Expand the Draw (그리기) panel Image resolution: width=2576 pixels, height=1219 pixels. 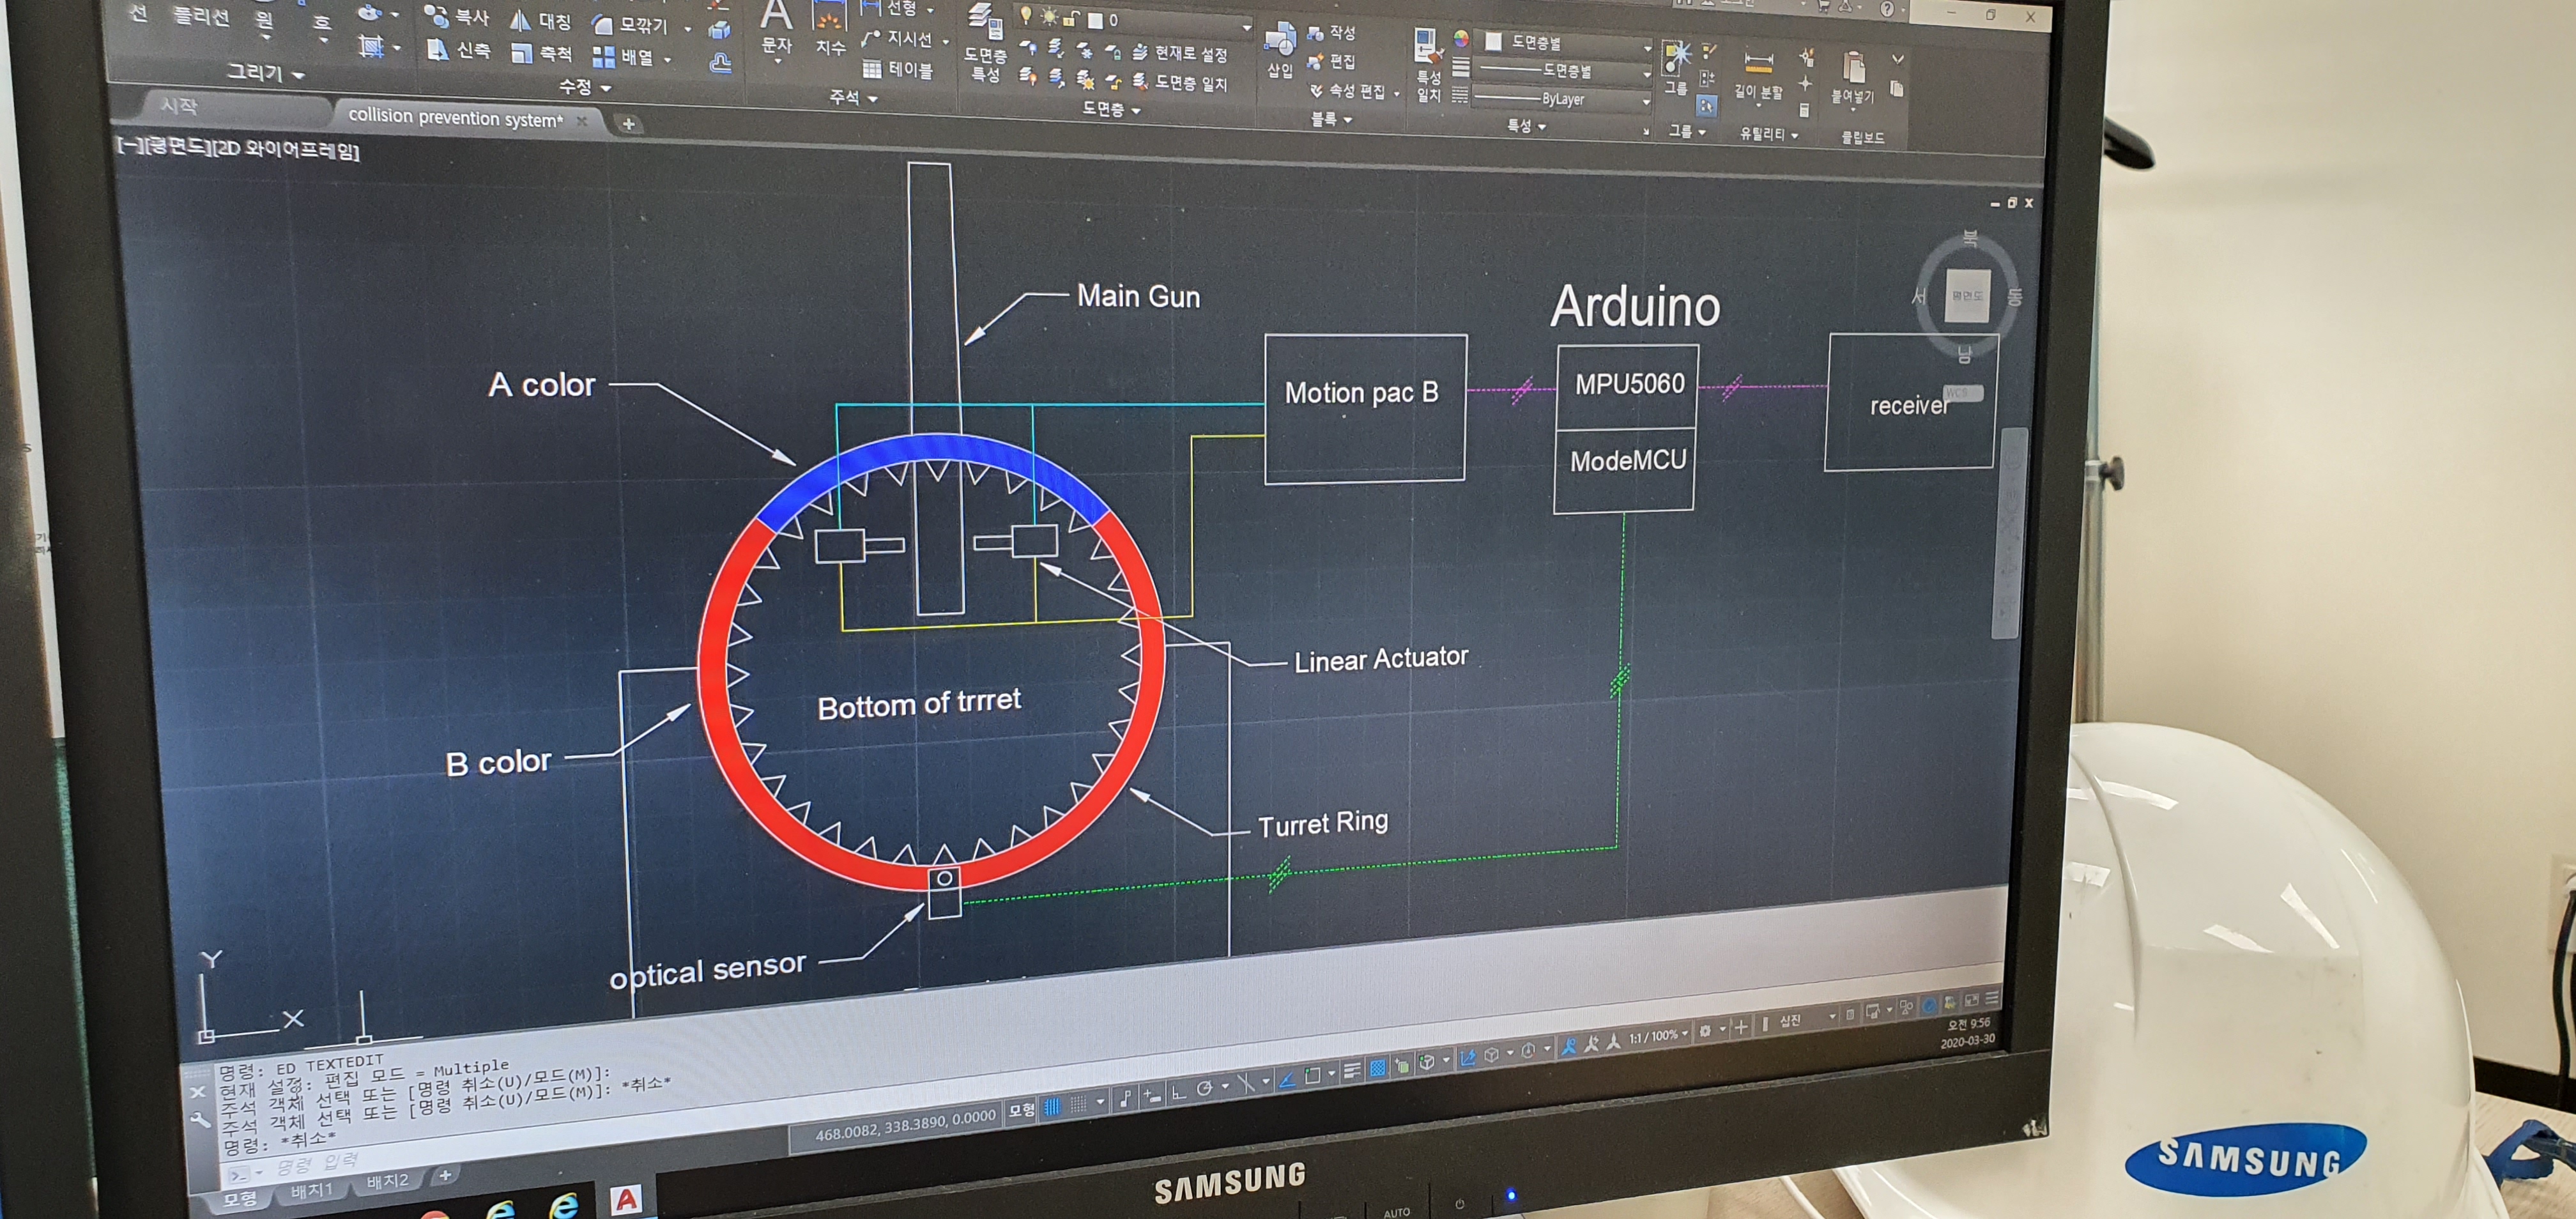pyautogui.click(x=265, y=72)
